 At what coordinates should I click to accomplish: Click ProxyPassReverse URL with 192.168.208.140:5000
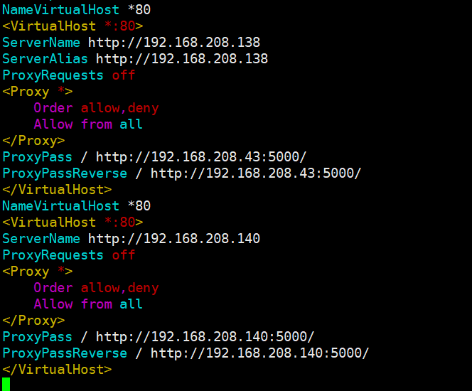[259, 353]
